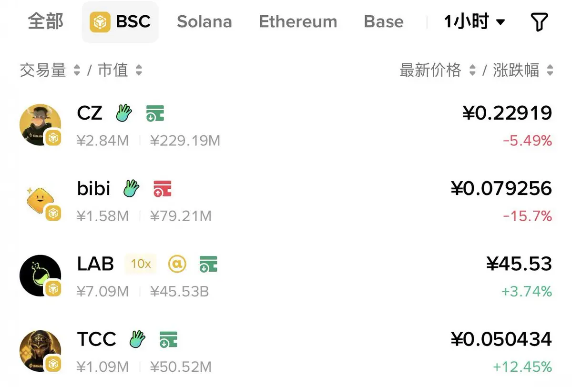572x387 pixels.
Task: Tap the green hand icon beside bibi
Action: tap(131, 189)
